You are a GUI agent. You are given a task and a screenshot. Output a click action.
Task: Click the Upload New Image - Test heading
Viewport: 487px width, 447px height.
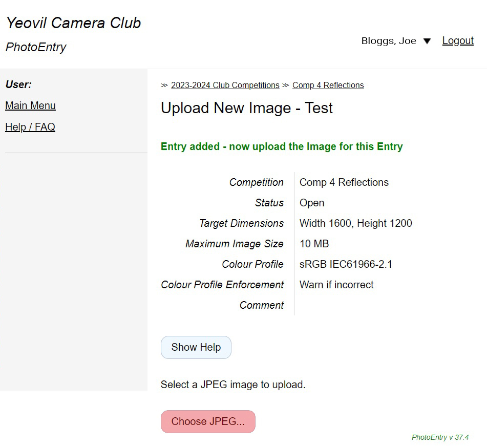click(x=247, y=108)
